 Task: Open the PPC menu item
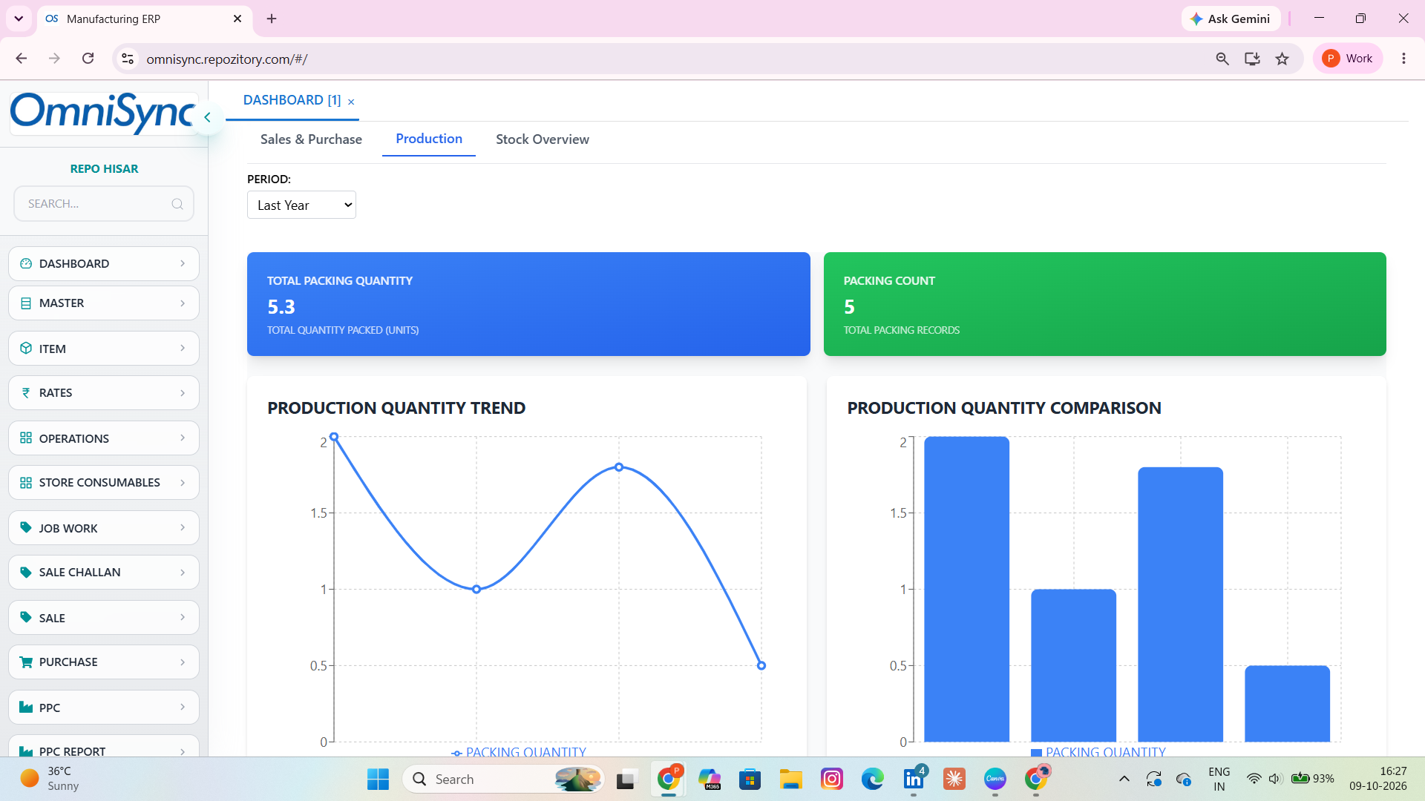click(104, 708)
